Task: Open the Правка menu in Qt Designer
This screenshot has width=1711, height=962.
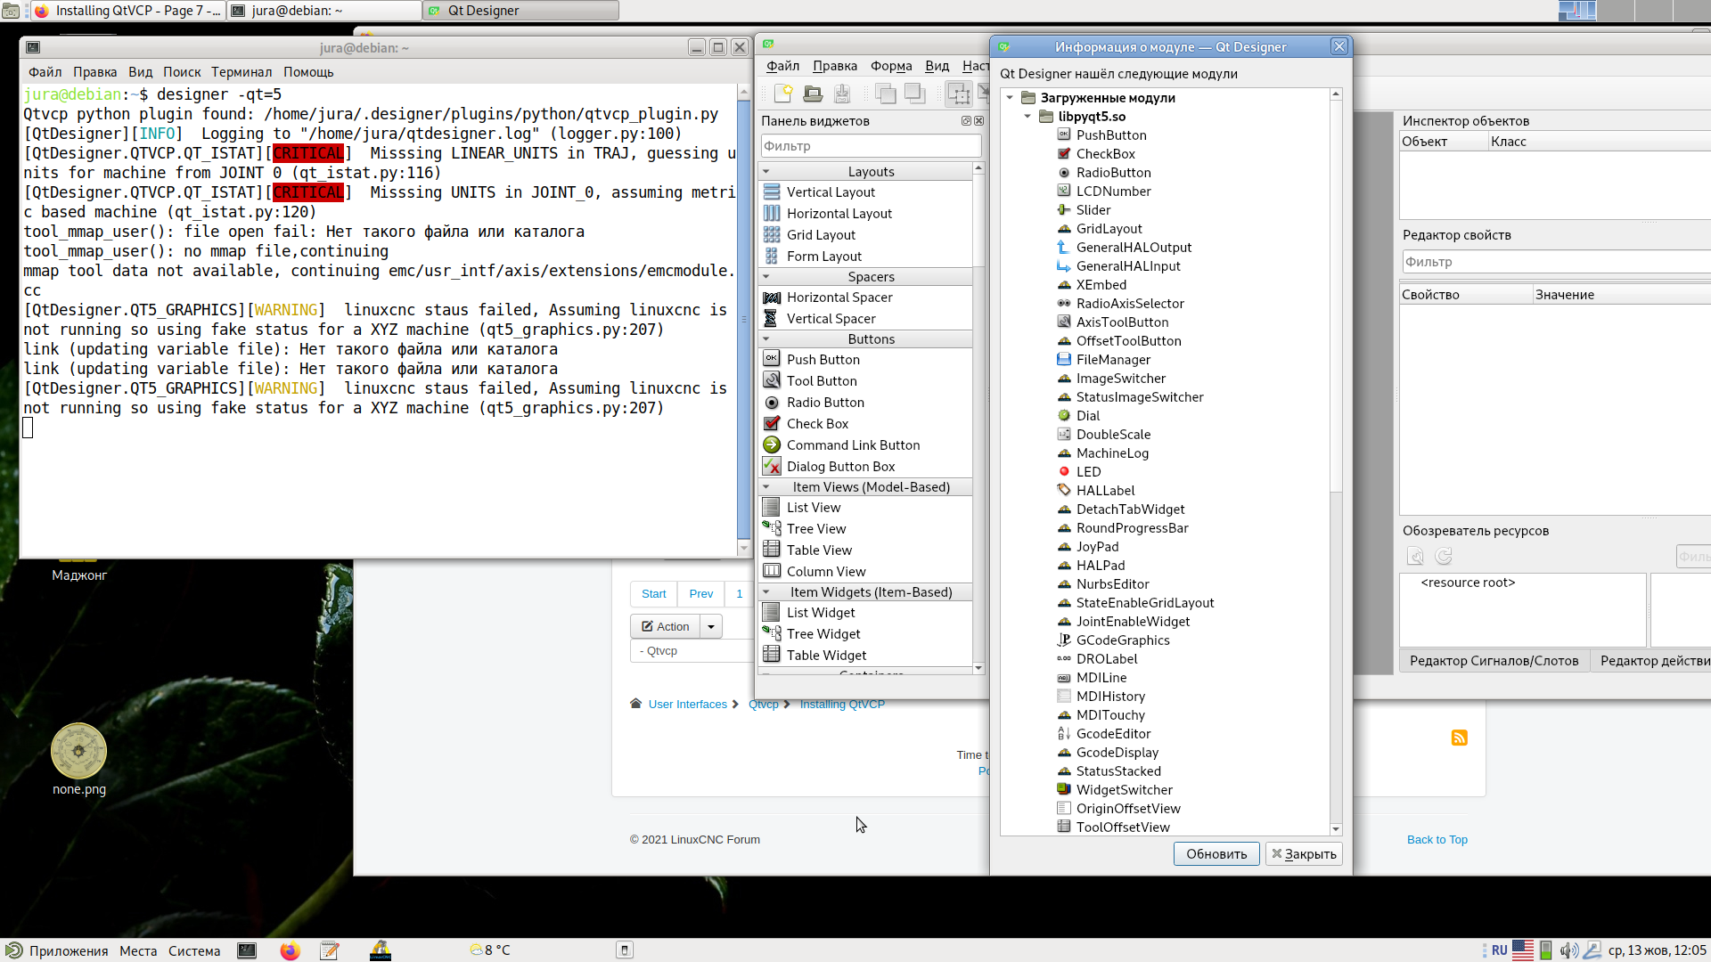Action: click(835, 66)
